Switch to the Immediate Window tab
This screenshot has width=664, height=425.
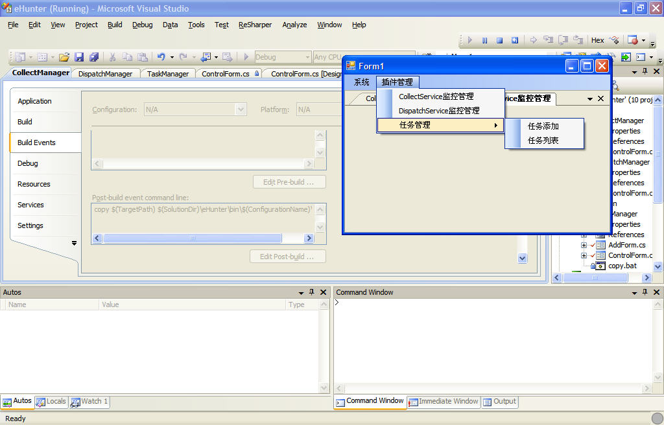[x=444, y=401]
